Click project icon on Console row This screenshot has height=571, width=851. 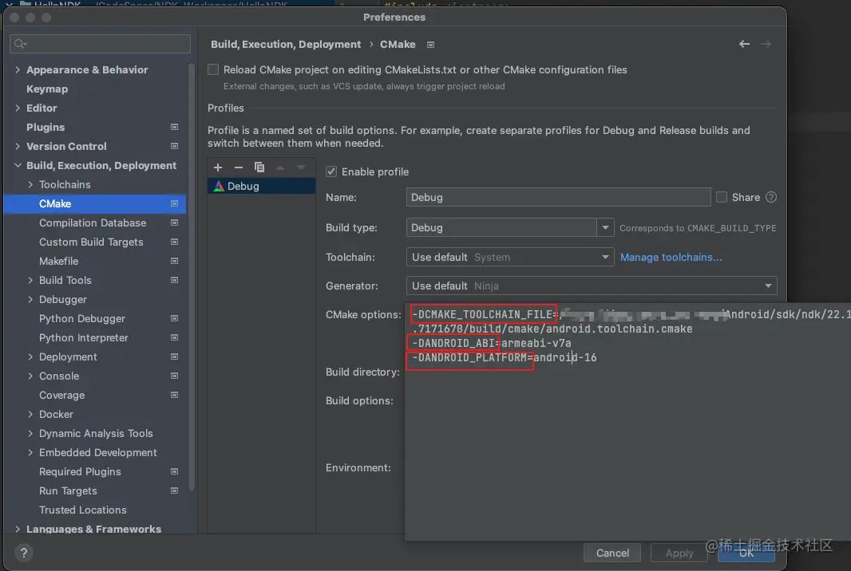174,376
